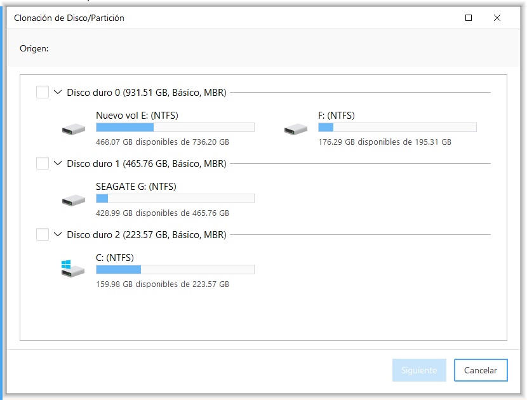This screenshot has height=400, width=527.
Task: Check the Disco duro 0 checkbox
Action: [43, 93]
